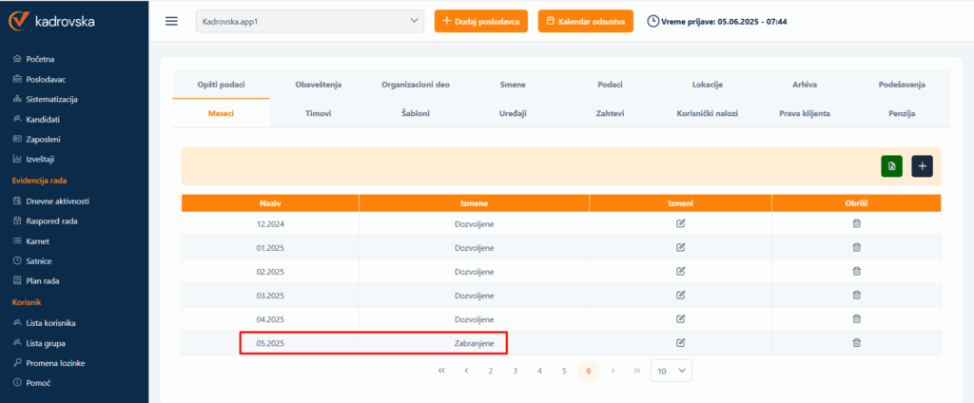Edit the 03.2025 month entry
This screenshot has height=403, width=974.
pos(680,295)
